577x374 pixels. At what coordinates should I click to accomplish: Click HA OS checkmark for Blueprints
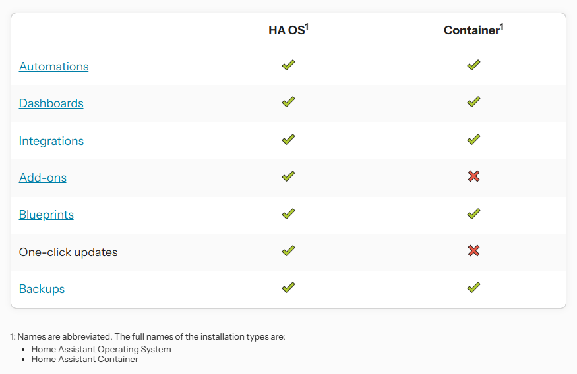point(288,214)
